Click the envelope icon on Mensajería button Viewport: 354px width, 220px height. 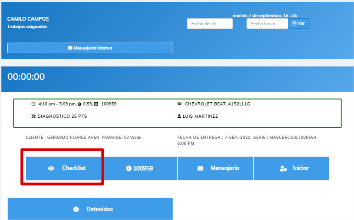point(200,168)
